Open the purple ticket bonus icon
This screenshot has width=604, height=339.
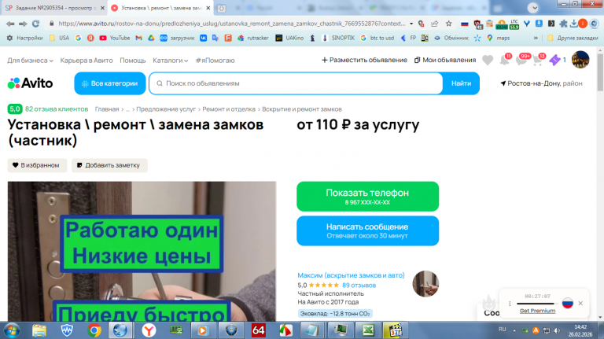tap(554, 60)
